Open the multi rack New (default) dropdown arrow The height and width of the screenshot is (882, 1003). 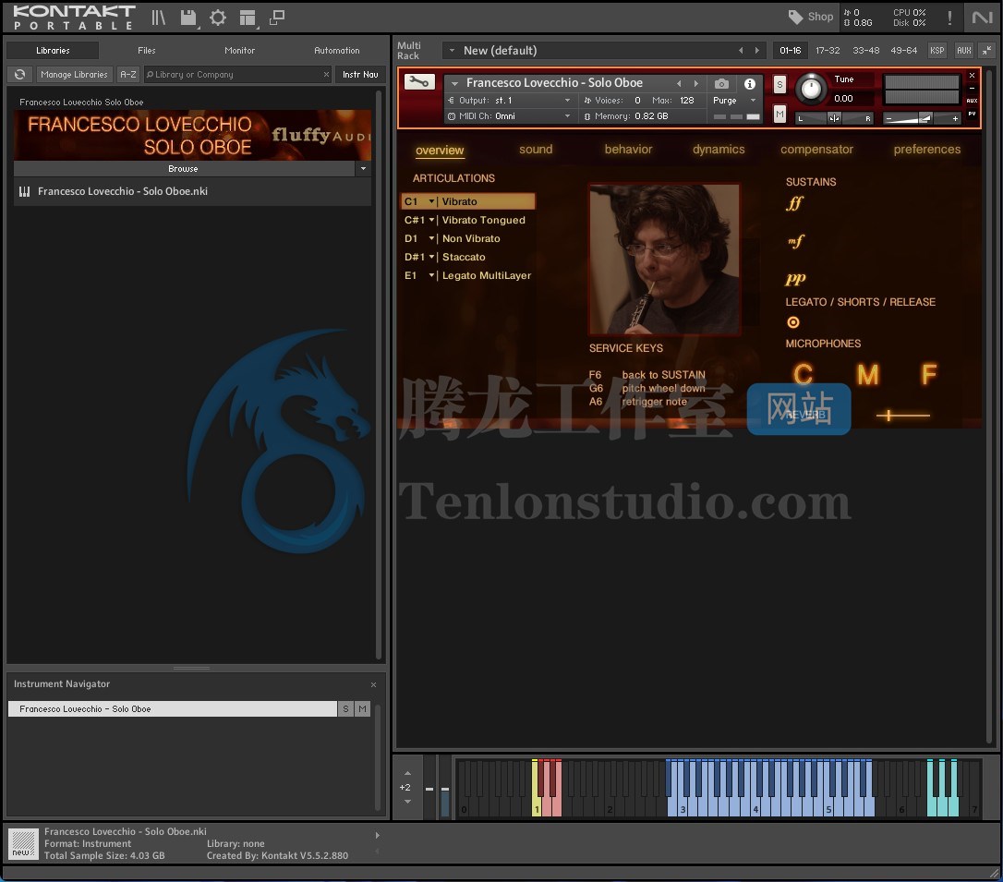tap(452, 50)
